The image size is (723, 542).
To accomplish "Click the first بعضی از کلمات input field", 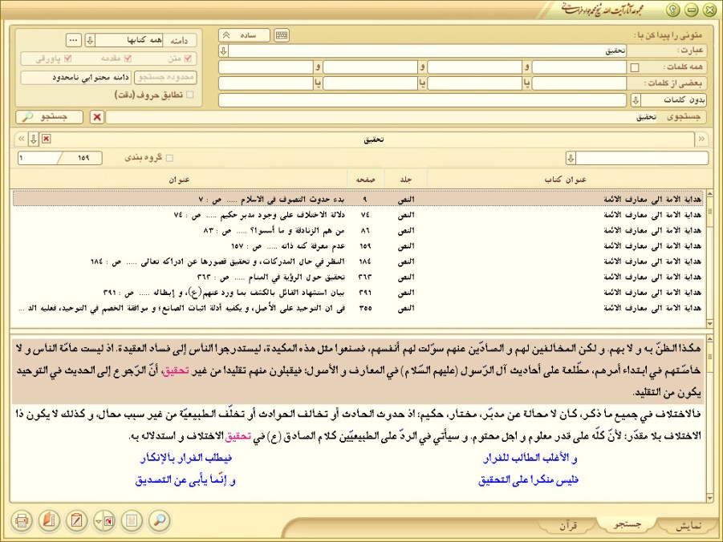I will (579, 83).
